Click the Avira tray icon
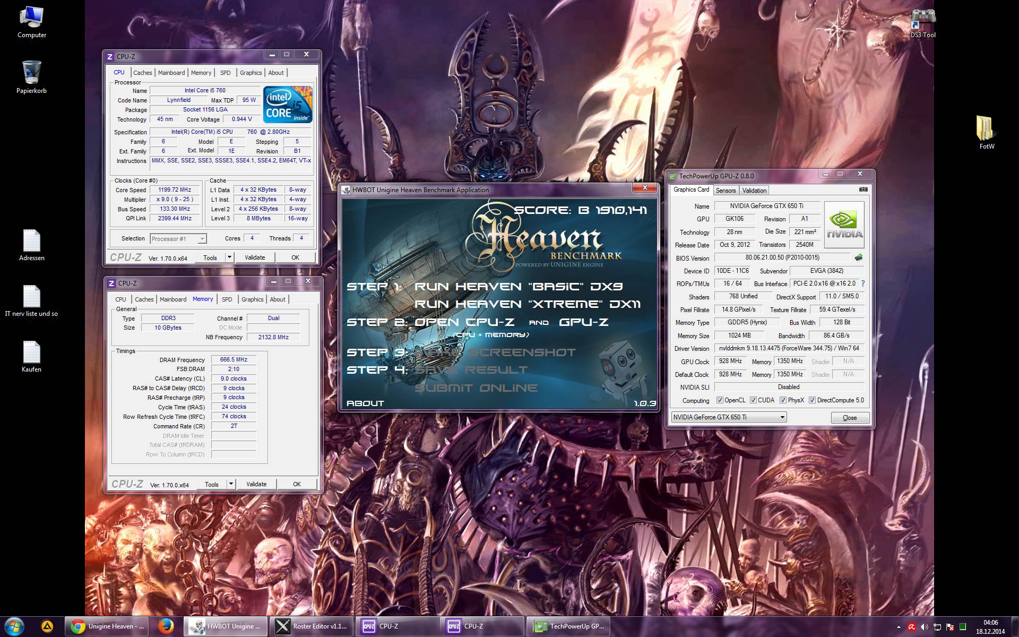The height and width of the screenshot is (637, 1019). [x=911, y=627]
